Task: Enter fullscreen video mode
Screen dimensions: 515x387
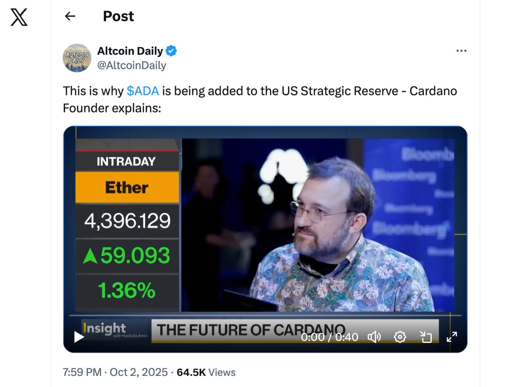Action: tap(452, 337)
